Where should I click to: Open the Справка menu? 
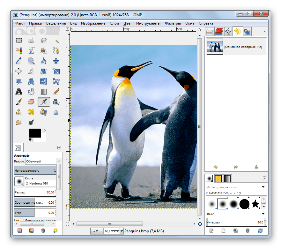206,23
